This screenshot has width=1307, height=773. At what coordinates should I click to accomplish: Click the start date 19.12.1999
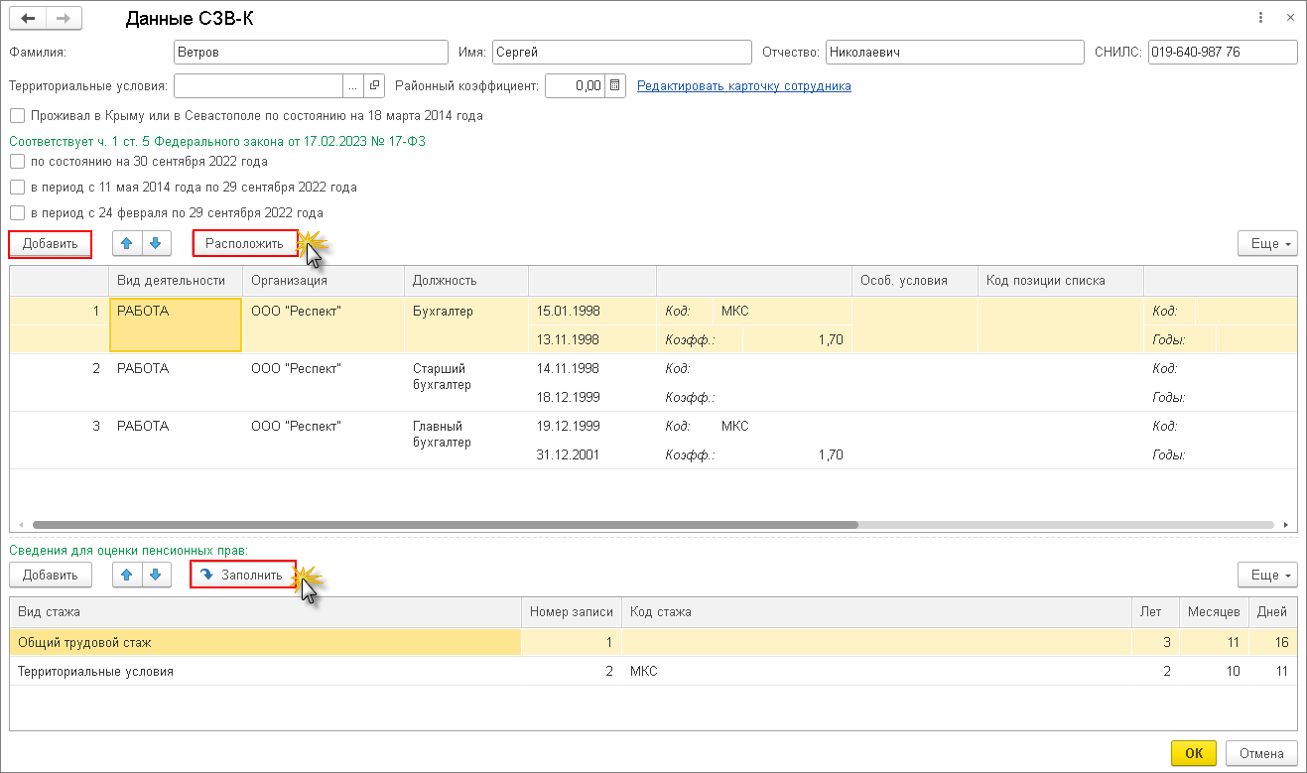[x=568, y=426]
